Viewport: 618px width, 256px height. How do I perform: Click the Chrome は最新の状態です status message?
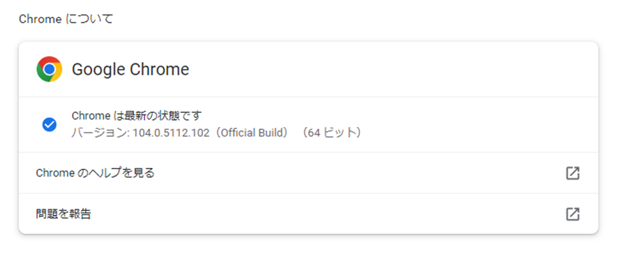pyautogui.click(x=137, y=116)
